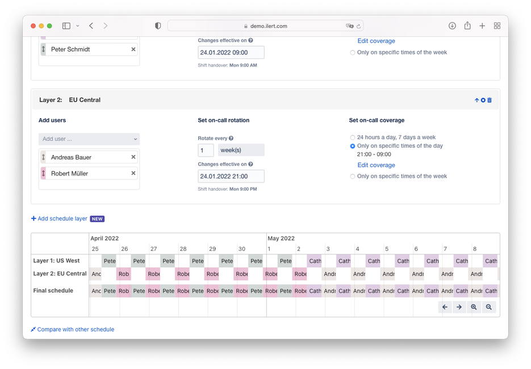The width and height of the screenshot is (531, 369).
Task: Open browser downloads icon
Action: [452, 26]
